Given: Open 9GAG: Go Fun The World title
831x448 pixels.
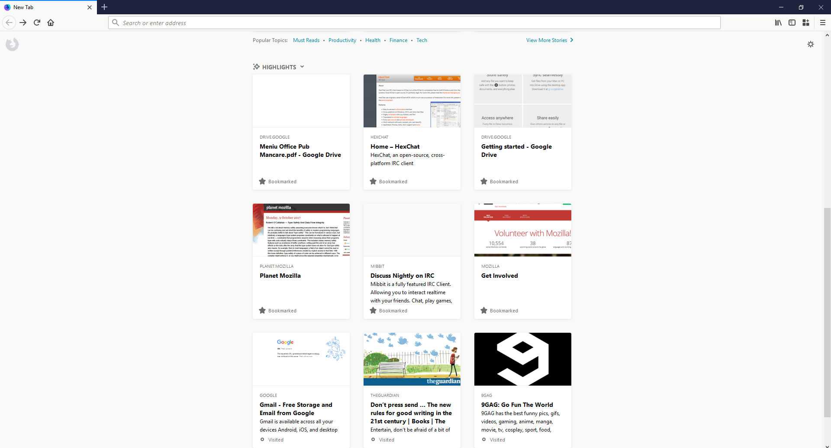Looking at the screenshot, I should pyautogui.click(x=517, y=405).
